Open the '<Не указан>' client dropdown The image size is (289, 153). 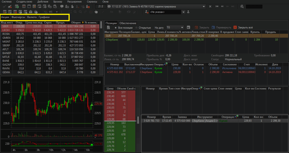[x=183, y=12]
